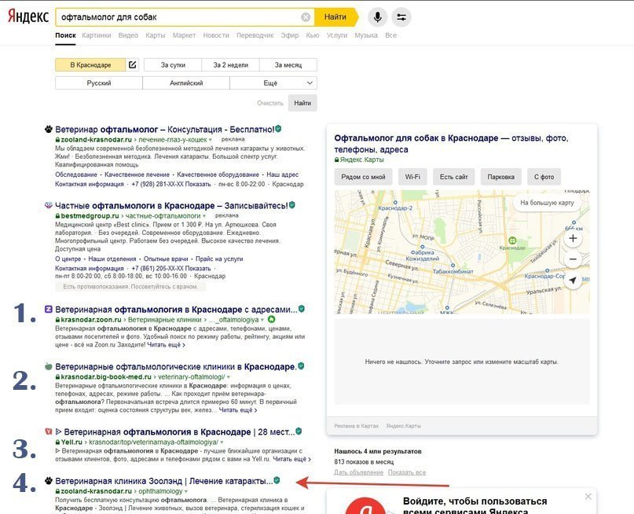The width and height of the screenshot is (634, 514).
Task: Open 'Частные офтальмологи в Краснодаре' ad link
Action: coord(171,205)
